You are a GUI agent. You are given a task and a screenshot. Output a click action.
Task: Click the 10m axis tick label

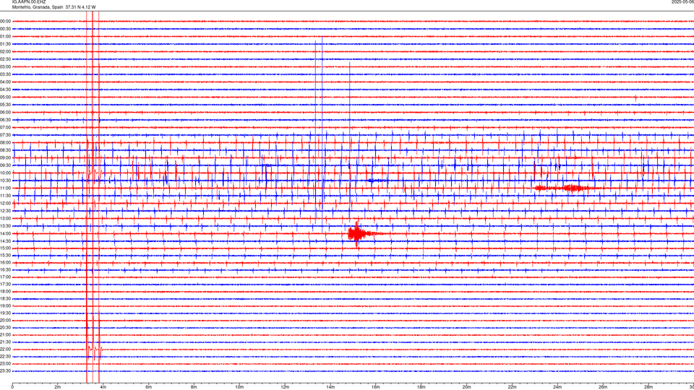tap(239, 387)
